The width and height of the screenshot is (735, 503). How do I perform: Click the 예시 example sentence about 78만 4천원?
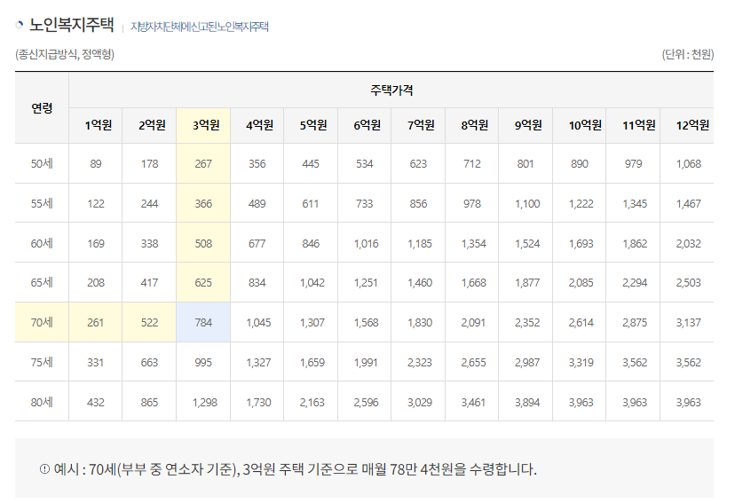click(x=296, y=468)
